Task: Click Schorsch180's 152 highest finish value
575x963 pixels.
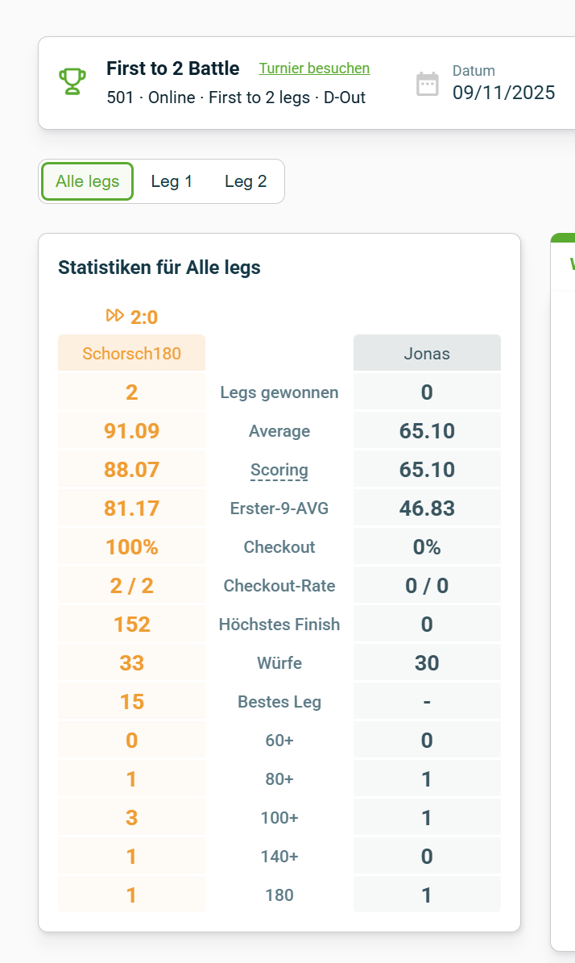Action: click(132, 625)
